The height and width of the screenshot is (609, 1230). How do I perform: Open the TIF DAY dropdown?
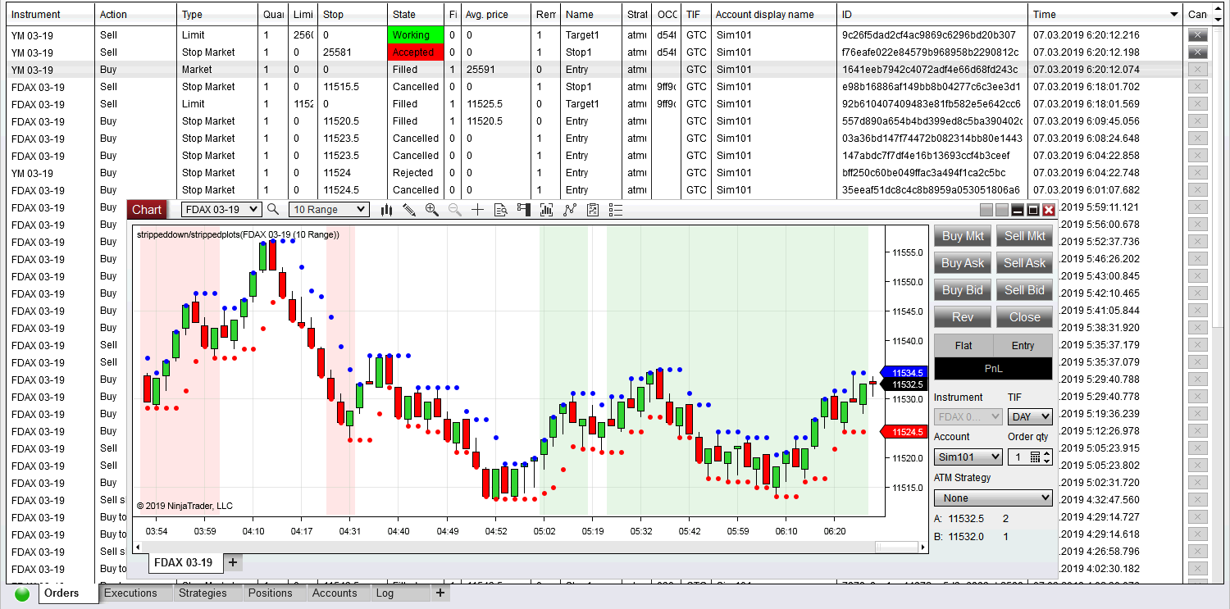tap(1030, 417)
